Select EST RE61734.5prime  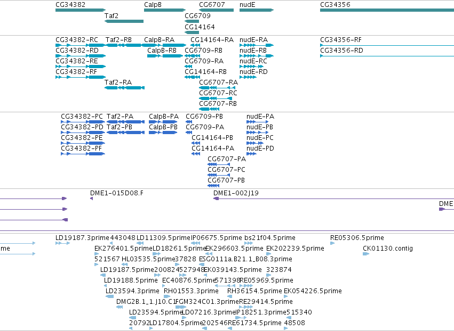click(x=254, y=323)
